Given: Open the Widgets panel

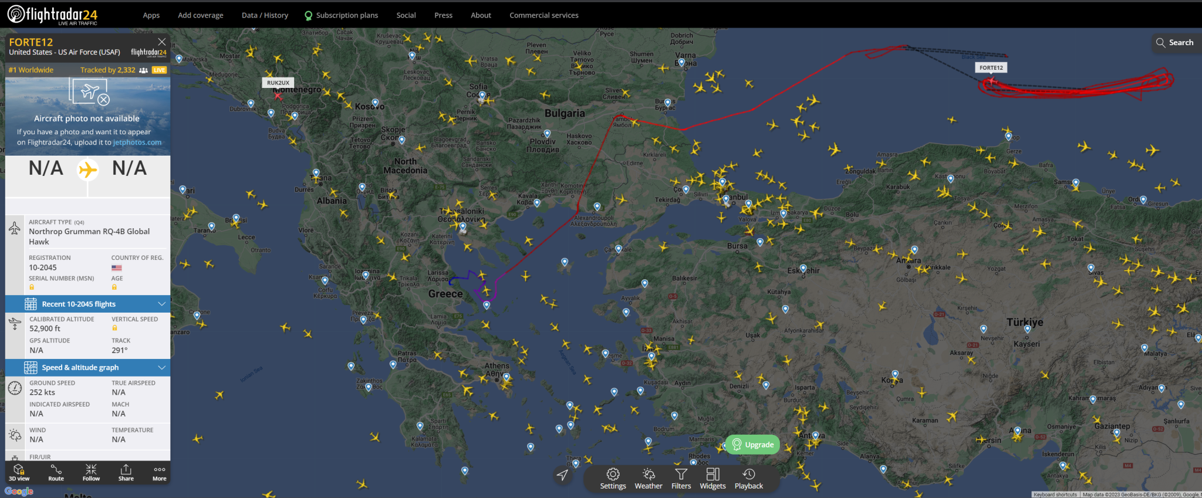Looking at the screenshot, I should click(x=713, y=478).
